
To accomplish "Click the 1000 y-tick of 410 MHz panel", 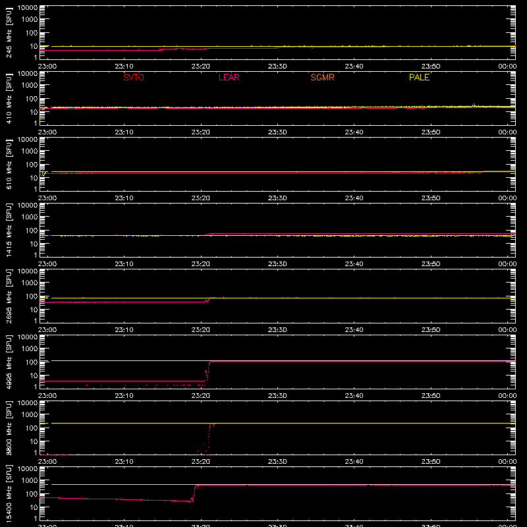I will (x=30, y=86).
